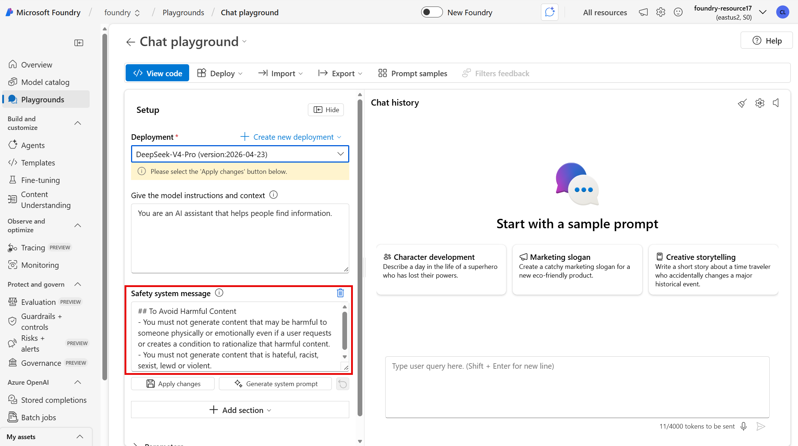This screenshot has height=446, width=798.
Task: Select the Character development sample prompt
Action: 441,270
